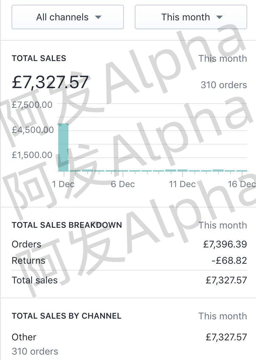The height and width of the screenshot is (360, 256).
Task: Select the 16 Dec axis label
Action: pyautogui.click(x=241, y=184)
